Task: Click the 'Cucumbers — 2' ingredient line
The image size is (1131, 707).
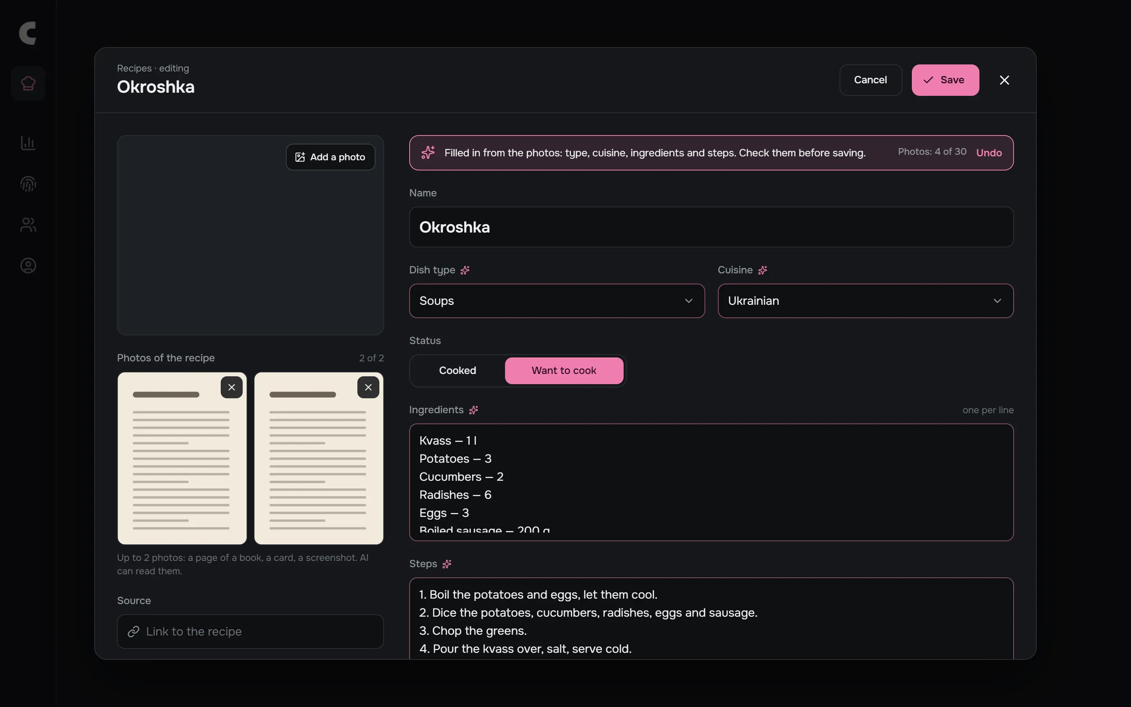Action: pyautogui.click(x=461, y=477)
